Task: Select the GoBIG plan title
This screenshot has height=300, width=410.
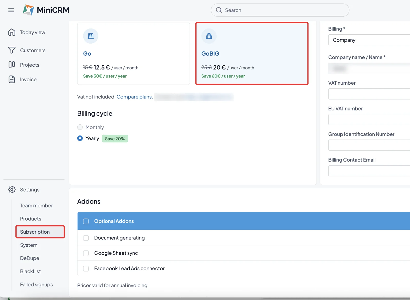Action: (210, 54)
